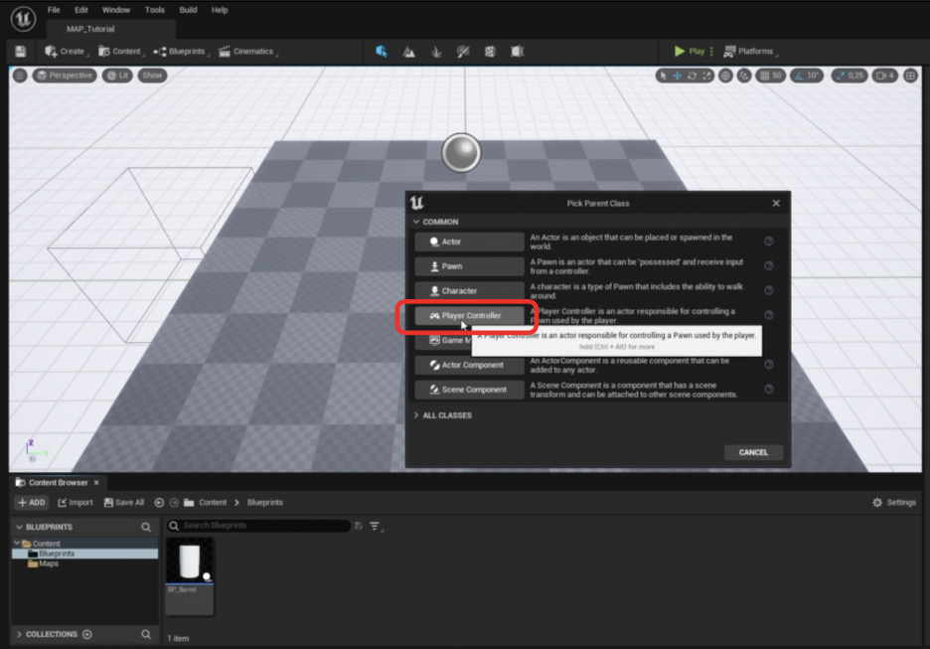Viewport: 930px width, 649px height.
Task: Open the Help menu
Action: click(220, 10)
